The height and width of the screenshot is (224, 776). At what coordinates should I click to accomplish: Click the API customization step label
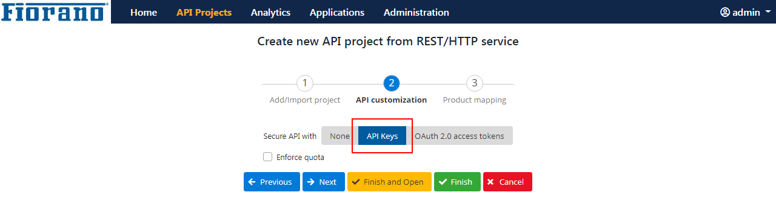coord(392,100)
